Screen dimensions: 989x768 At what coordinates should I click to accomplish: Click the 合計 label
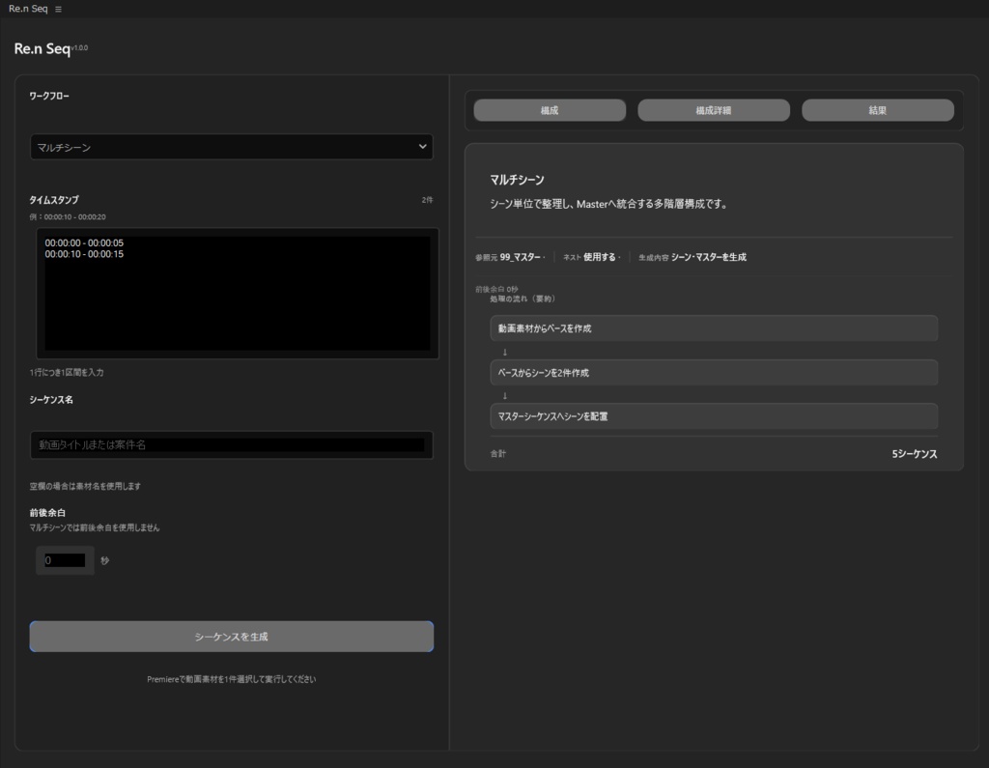(497, 453)
